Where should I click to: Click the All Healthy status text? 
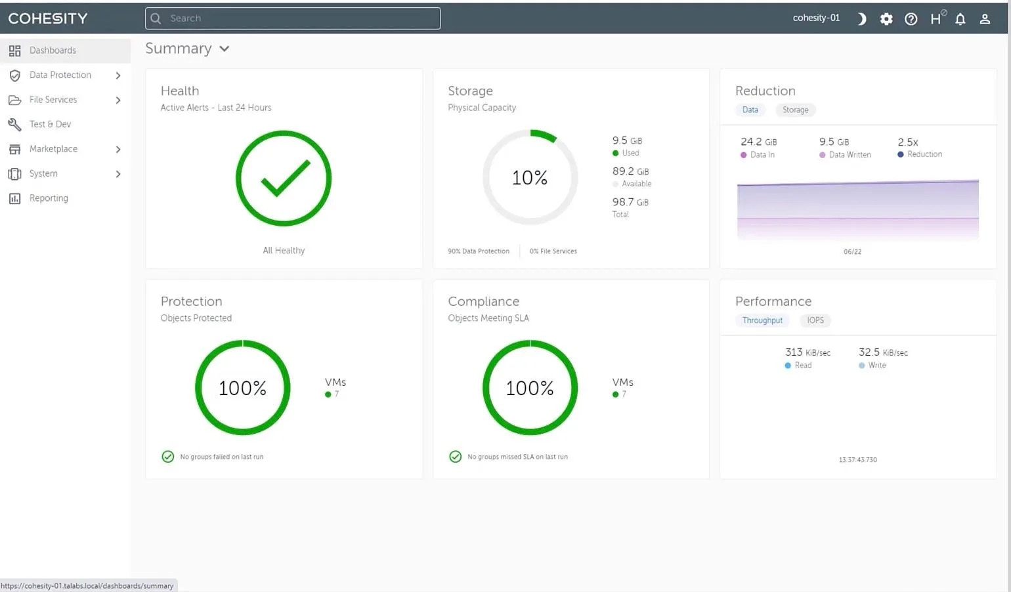(x=284, y=250)
